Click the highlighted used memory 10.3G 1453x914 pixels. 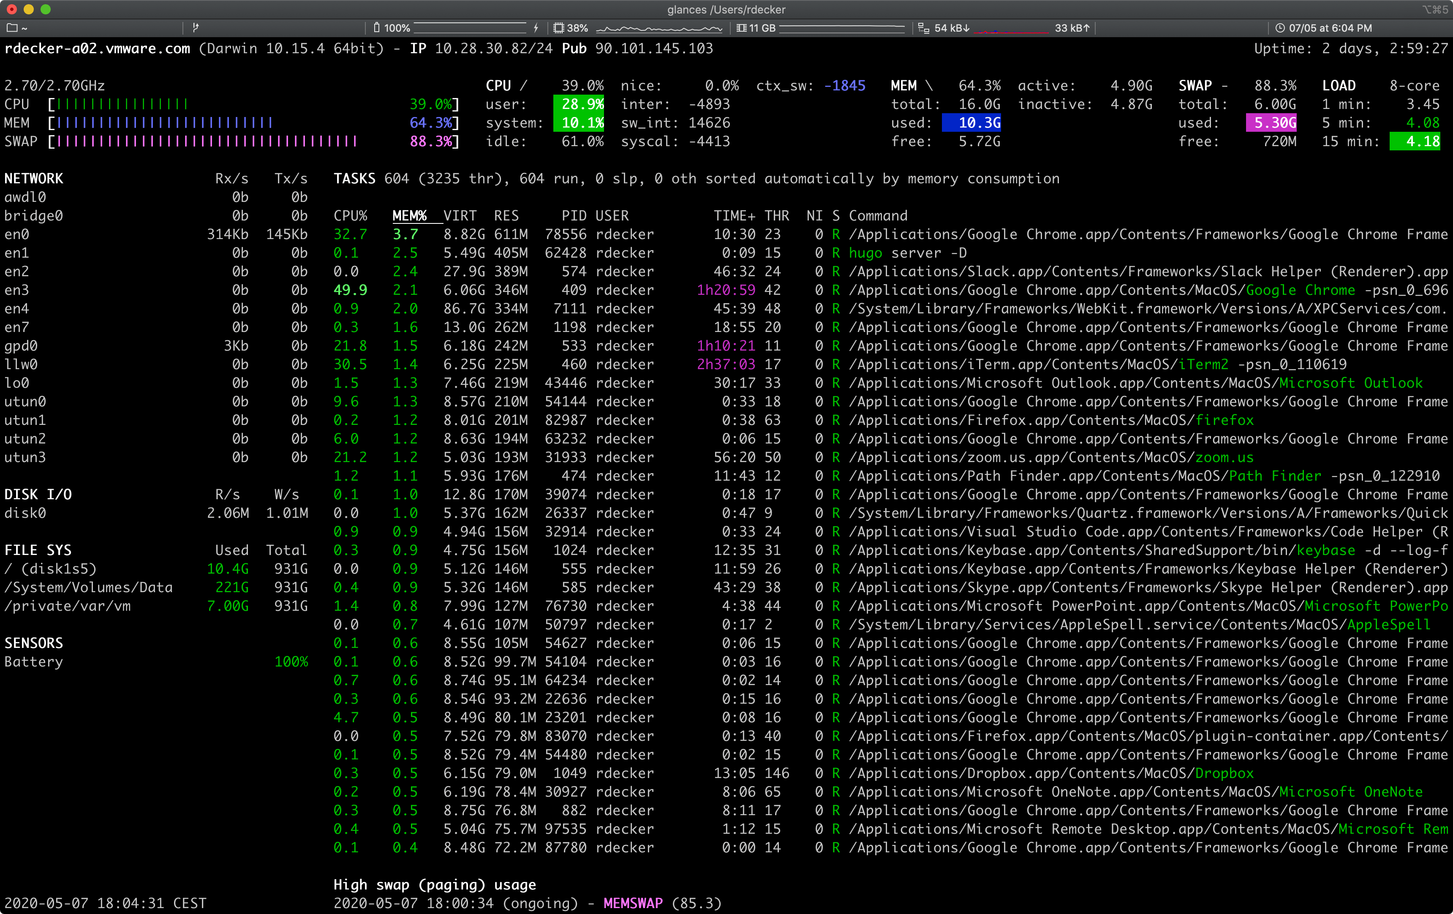972,123
